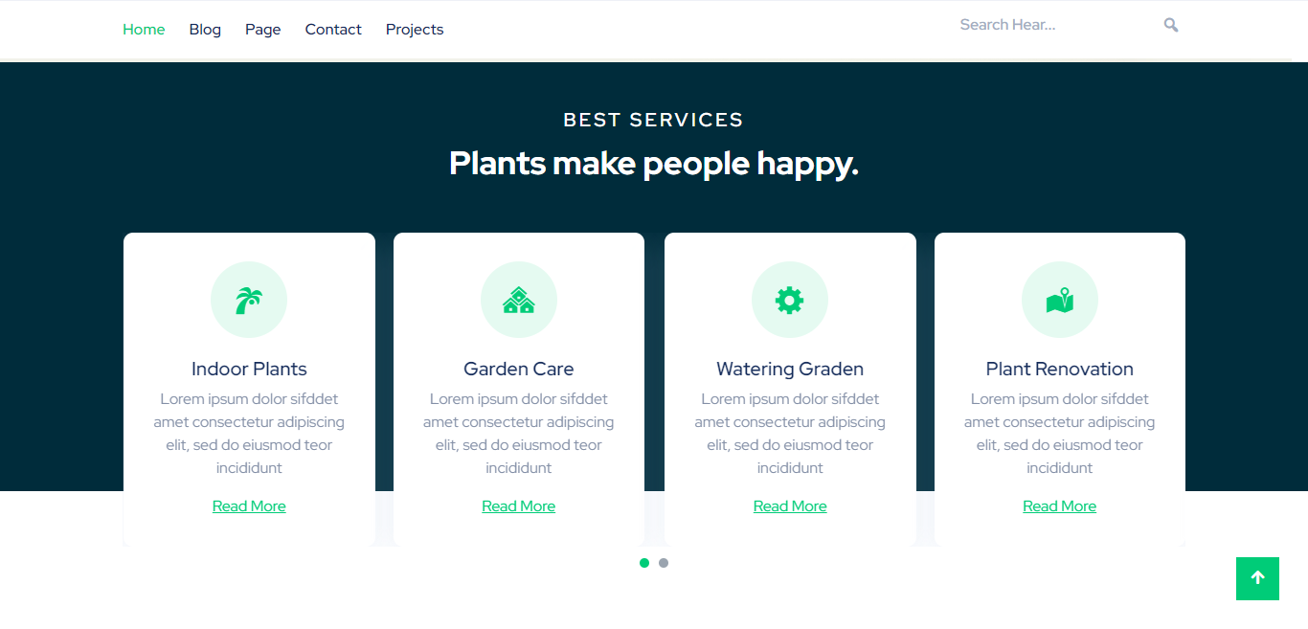Image resolution: width=1308 pixels, height=629 pixels.
Task: Switch to the second carousel dot
Action: [x=664, y=563]
